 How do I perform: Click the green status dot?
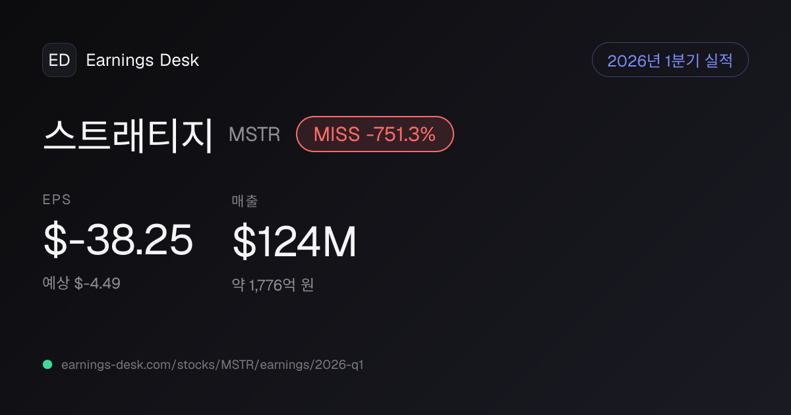click(x=47, y=364)
